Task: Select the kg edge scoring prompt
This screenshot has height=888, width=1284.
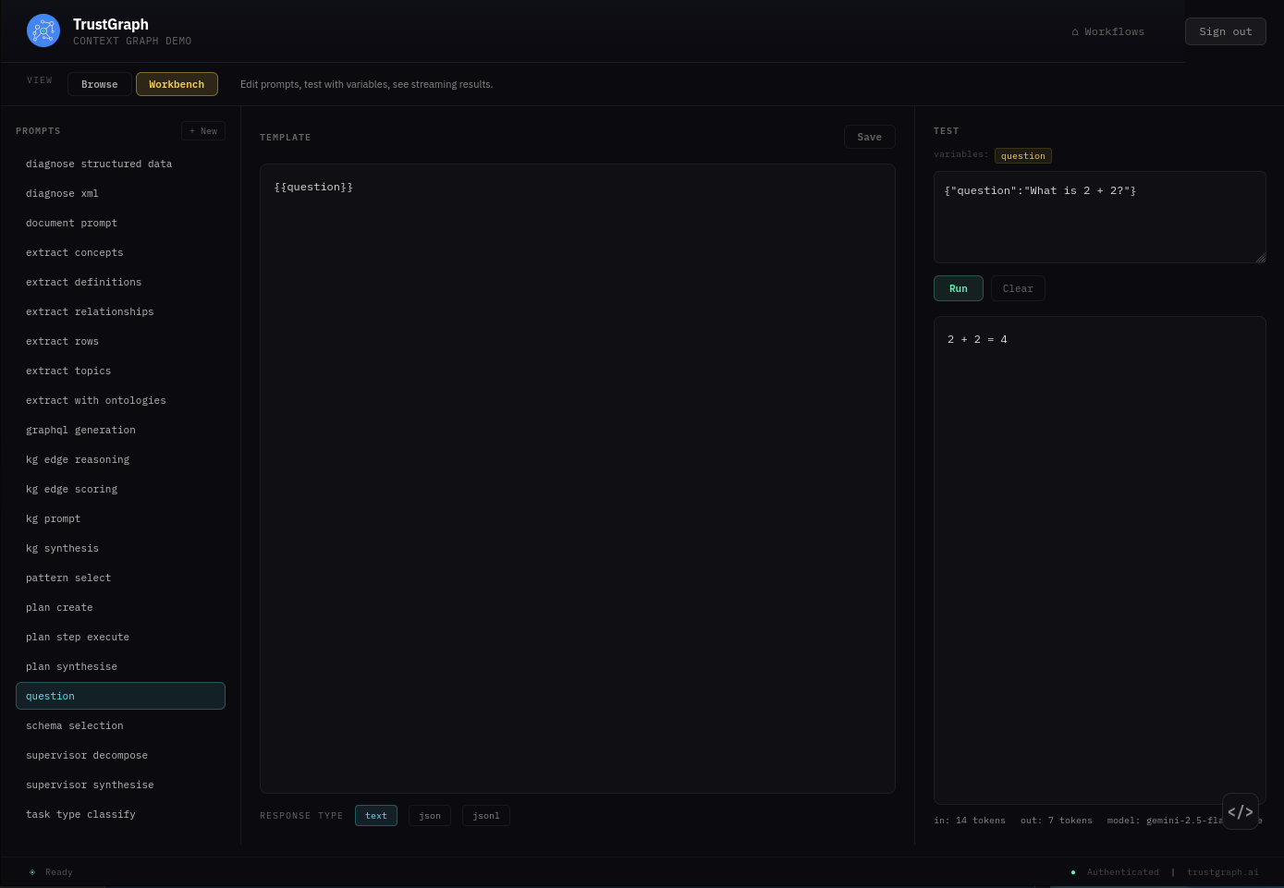Action: point(120,489)
